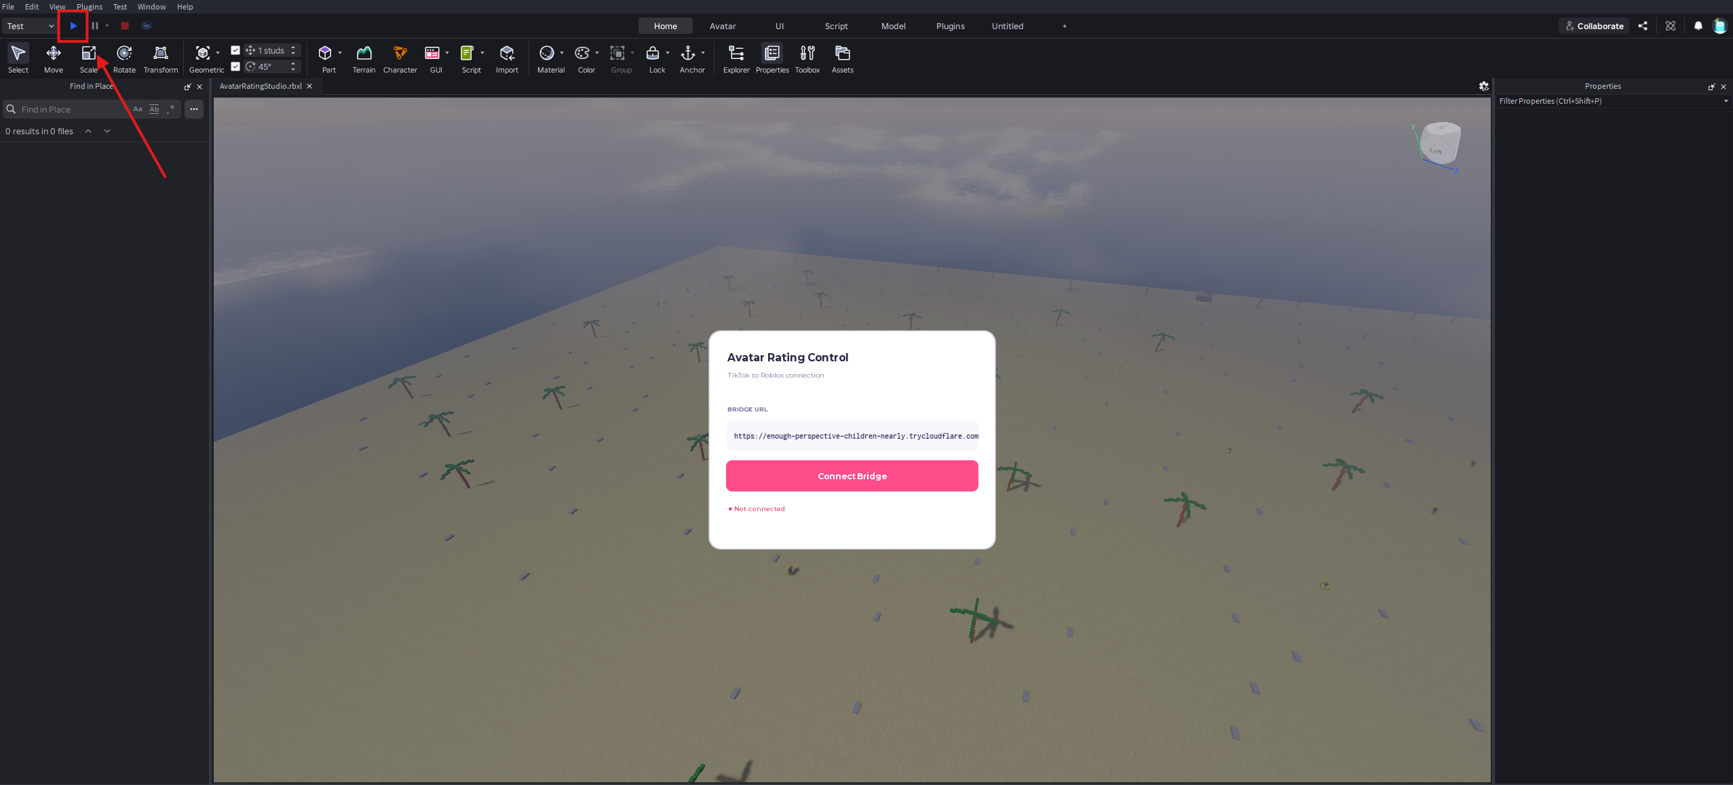The height and width of the screenshot is (785, 1733).
Task: Expand the Part type dropdown arrow
Action: [x=340, y=53]
